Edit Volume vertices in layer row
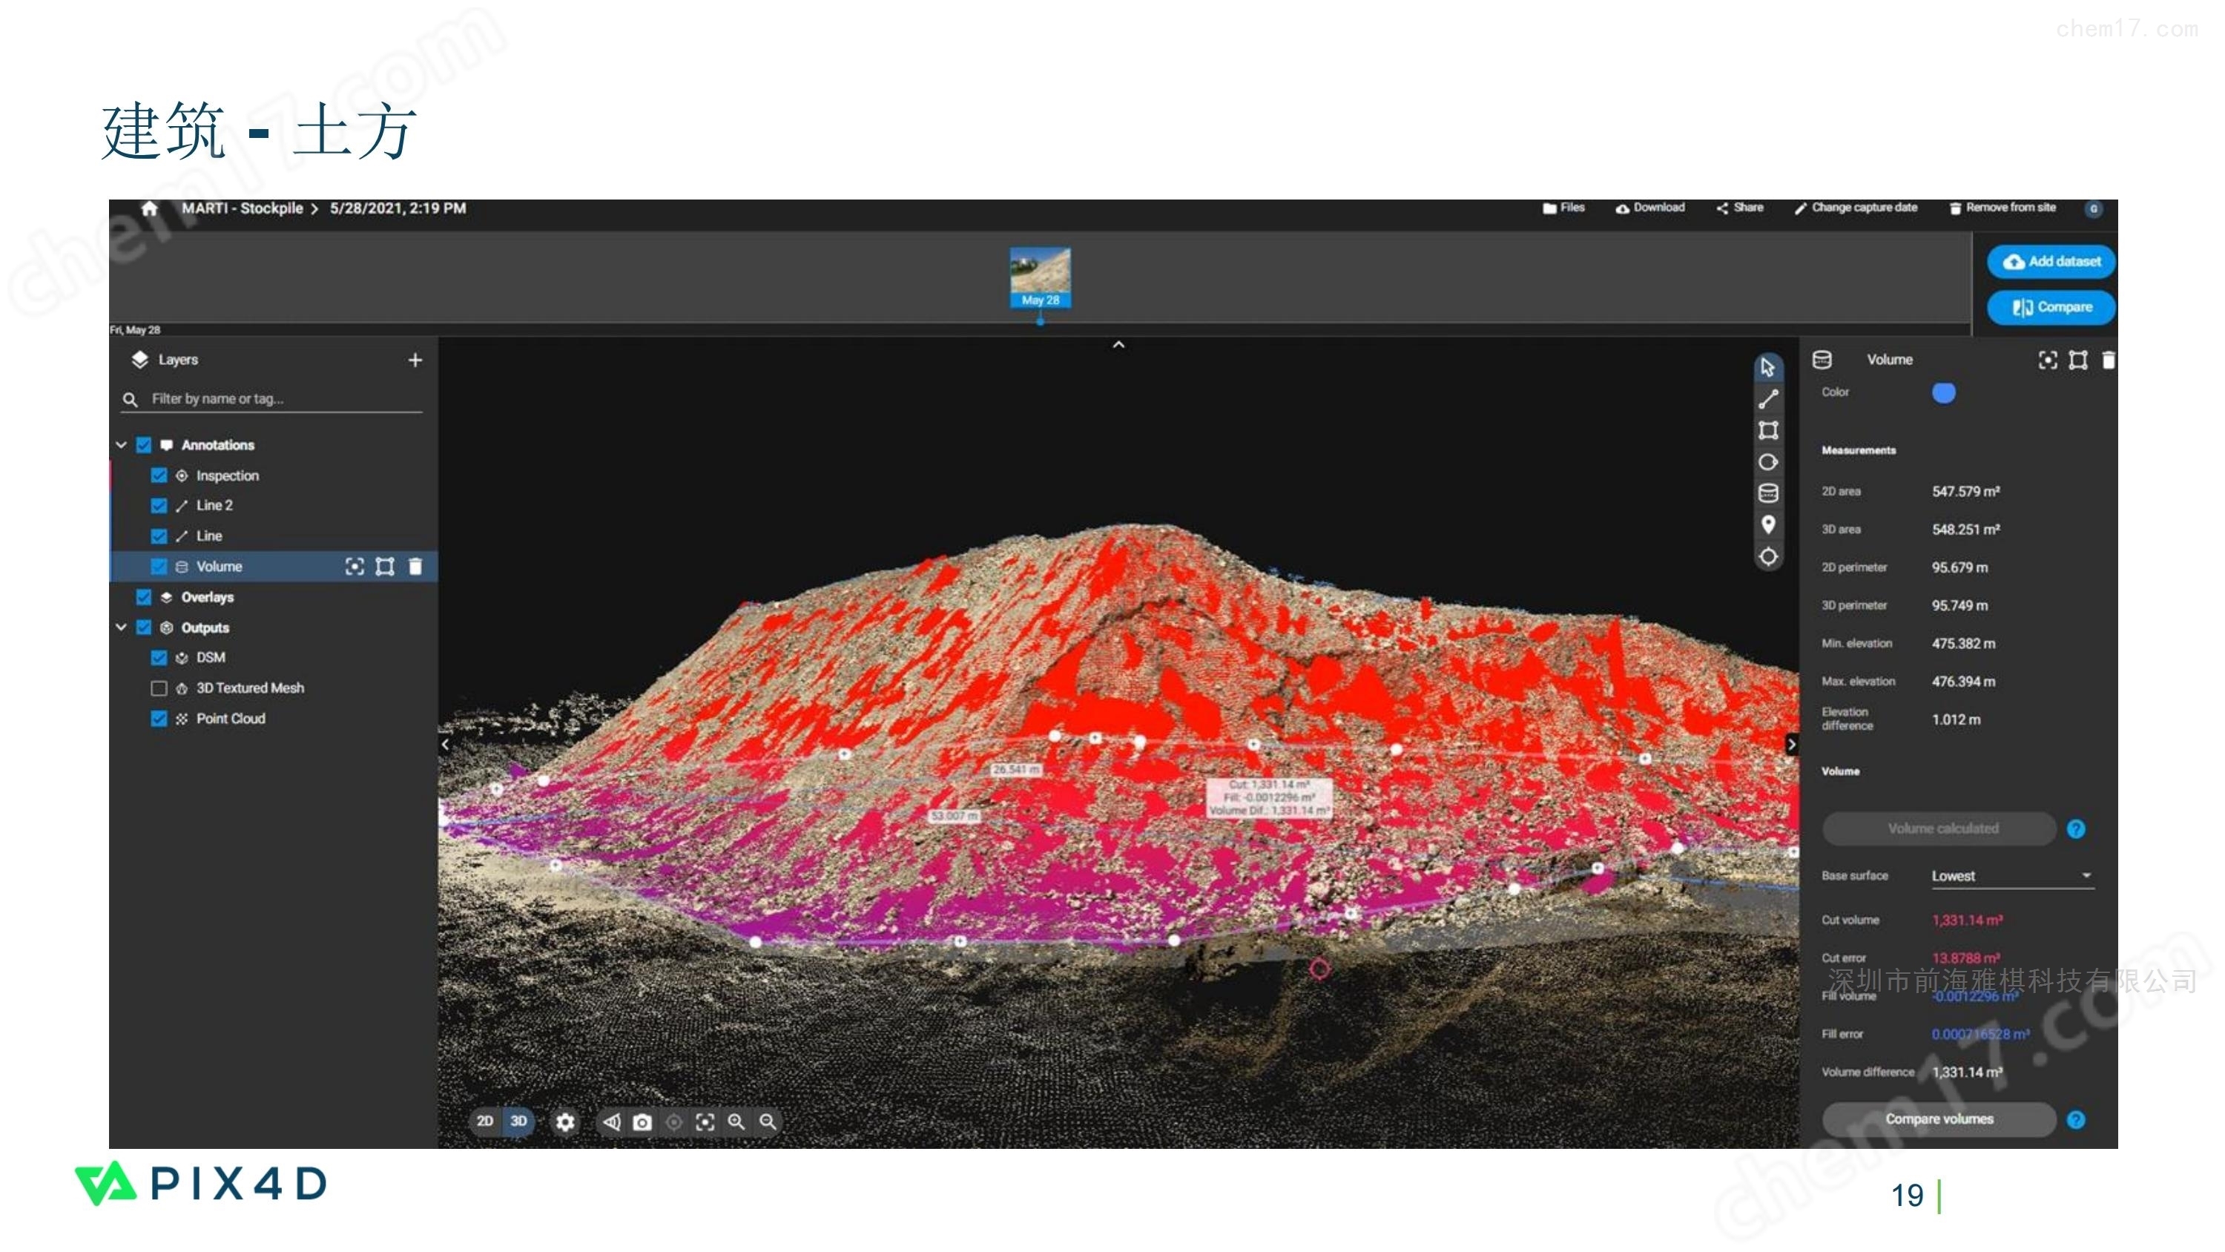 click(385, 566)
